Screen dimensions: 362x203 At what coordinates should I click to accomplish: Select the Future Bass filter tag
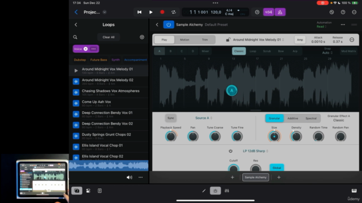[98, 60]
